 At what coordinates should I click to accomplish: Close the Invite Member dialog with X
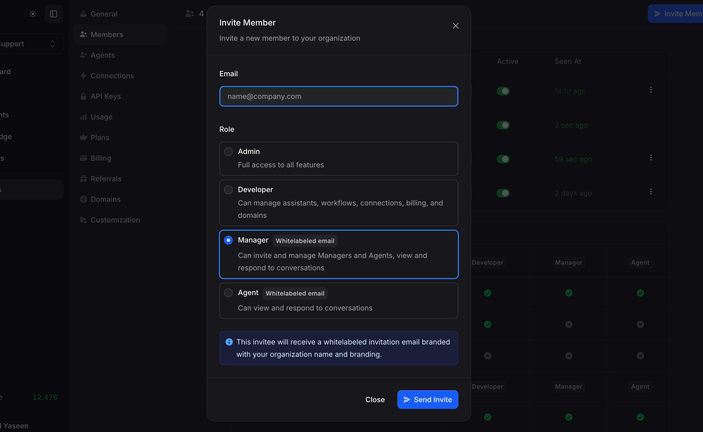point(456,26)
